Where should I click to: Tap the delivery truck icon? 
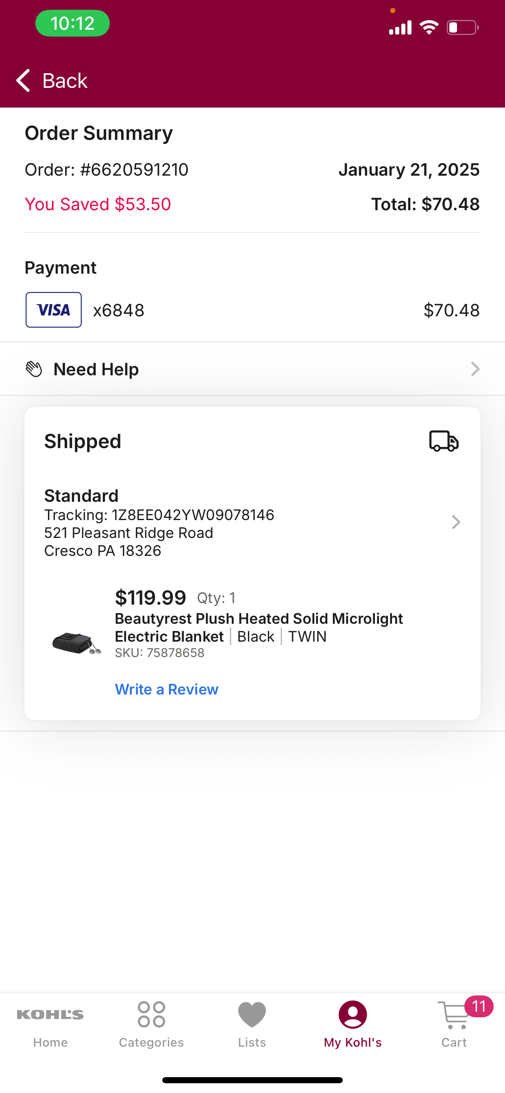tap(444, 441)
